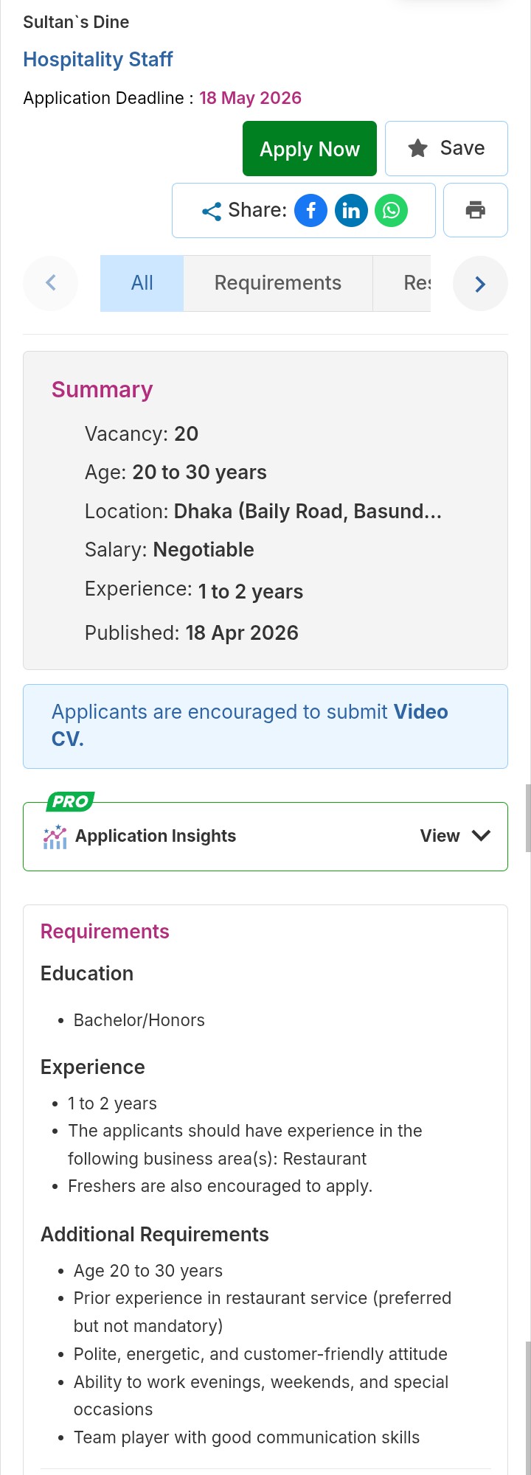Viewport: 531px width, 1475px height.
Task: Print the job posting
Action: [x=476, y=210]
